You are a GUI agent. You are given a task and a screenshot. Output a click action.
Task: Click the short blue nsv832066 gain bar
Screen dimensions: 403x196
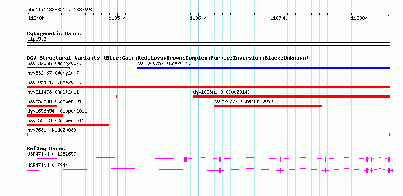tap(48, 68)
